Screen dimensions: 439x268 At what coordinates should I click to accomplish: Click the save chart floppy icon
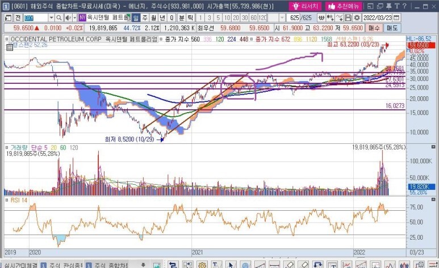click(348, 18)
